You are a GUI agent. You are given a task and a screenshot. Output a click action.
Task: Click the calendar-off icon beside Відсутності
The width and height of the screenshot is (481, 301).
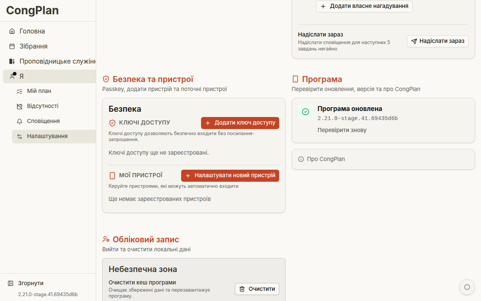tap(20, 106)
